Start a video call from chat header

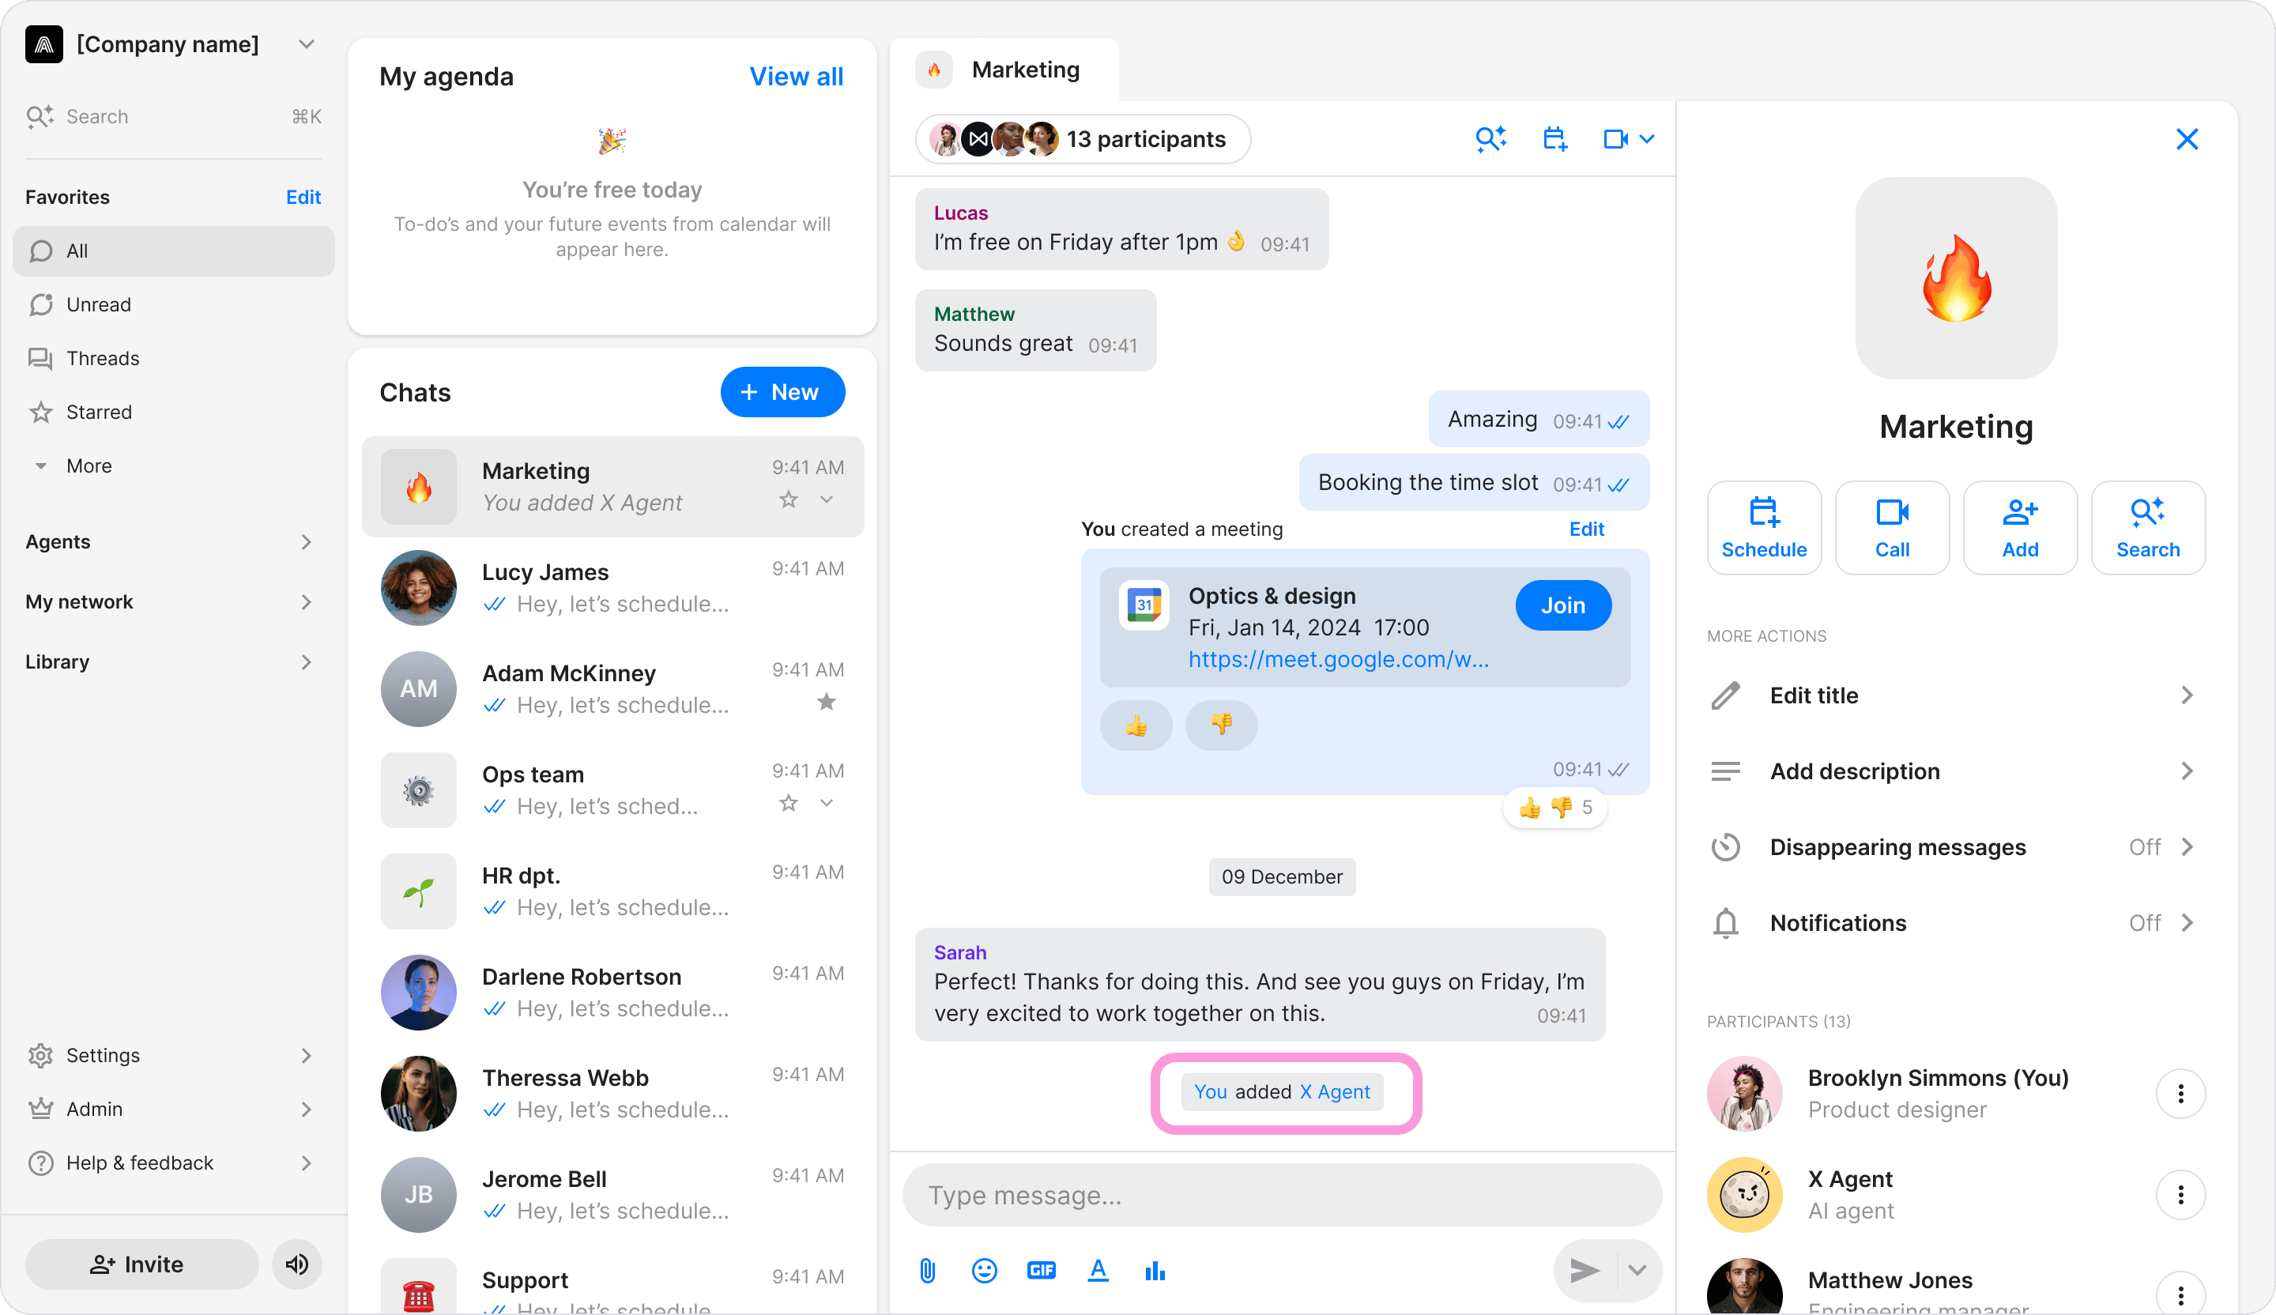(1616, 139)
